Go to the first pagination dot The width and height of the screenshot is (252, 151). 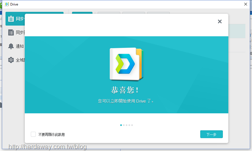tap(121, 125)
